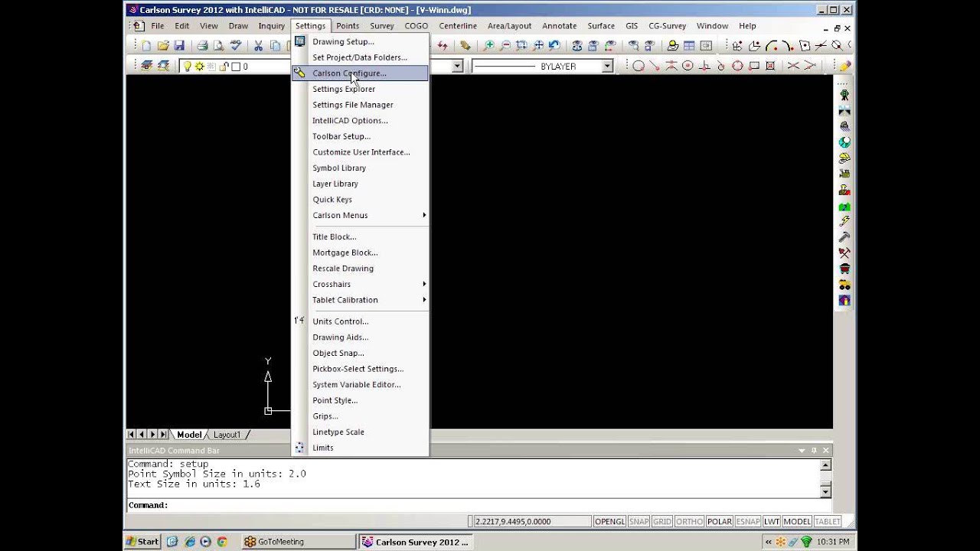Viewport: 980px width, 551px height.
Task: Toggle ESNAP in status bar
Action: click(x=747, y=521)
